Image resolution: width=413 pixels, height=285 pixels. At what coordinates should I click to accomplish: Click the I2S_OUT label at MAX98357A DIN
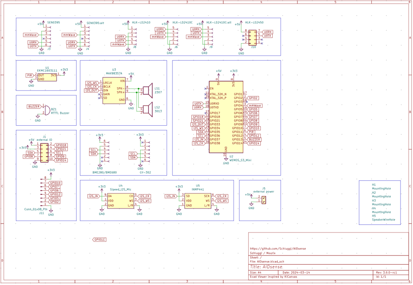pyautogui.click(x=91, y=90)
